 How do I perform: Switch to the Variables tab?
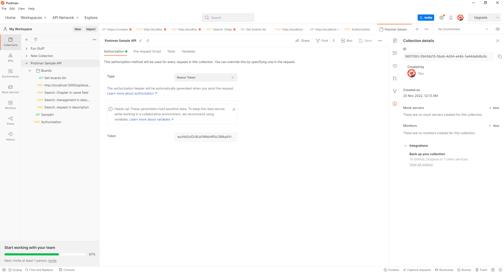(x=188, y=51)
